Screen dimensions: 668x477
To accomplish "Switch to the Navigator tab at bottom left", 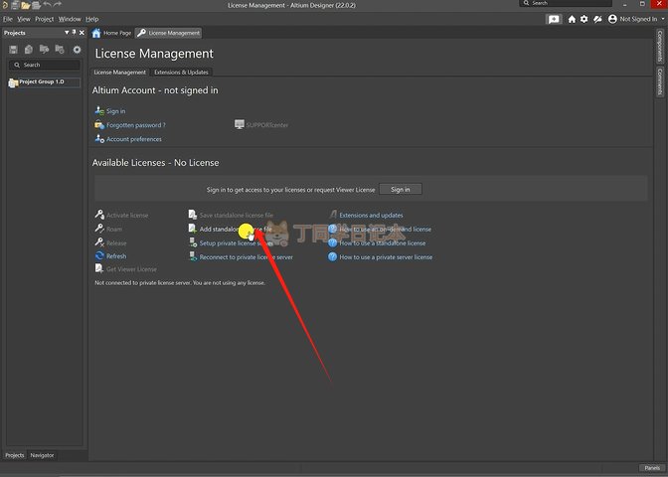I will coord(42,455).
